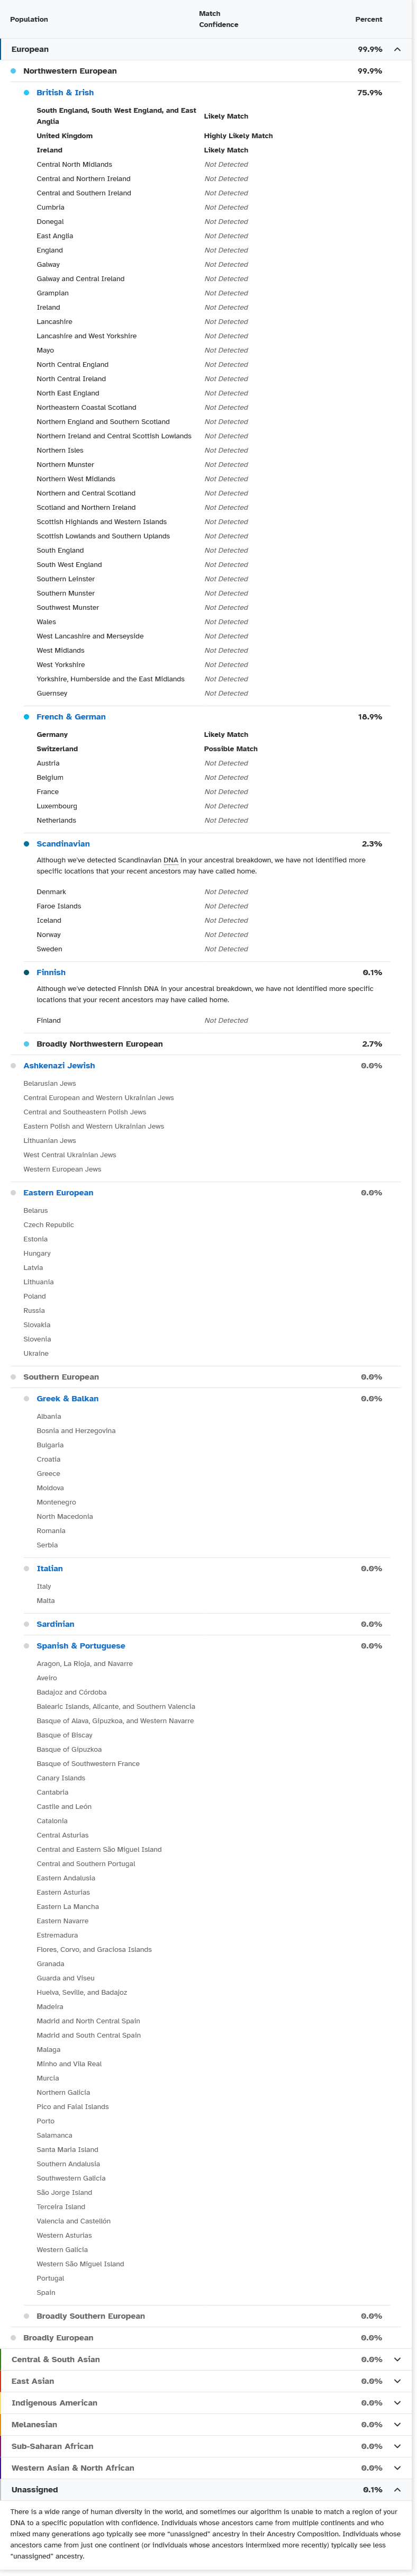Image resolution: width=417 pixels, height=2576 pixels.
Task: Click the blue dot beside Northwestern European
Action: click(13, 71)
